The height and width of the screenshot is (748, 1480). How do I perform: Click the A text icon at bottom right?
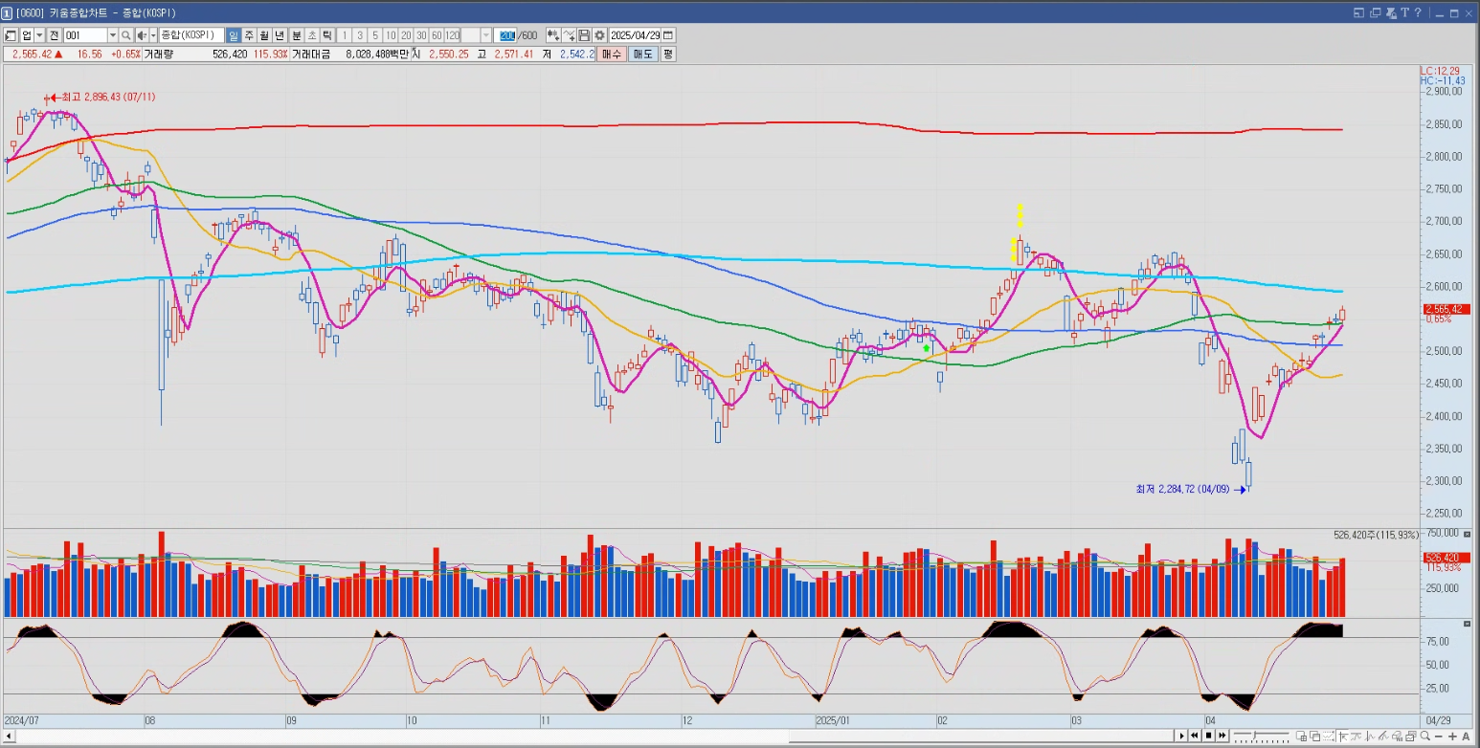(1466, 737)
